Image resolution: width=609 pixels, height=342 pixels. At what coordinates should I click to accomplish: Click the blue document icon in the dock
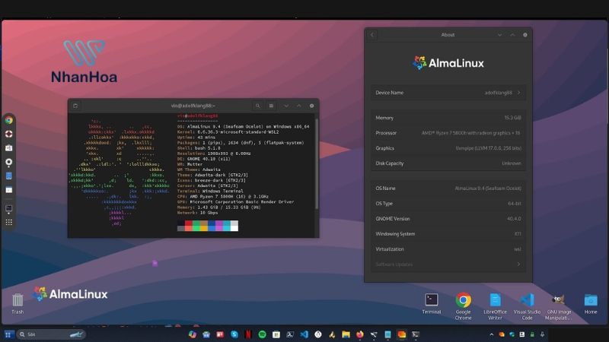pos(8,176)
